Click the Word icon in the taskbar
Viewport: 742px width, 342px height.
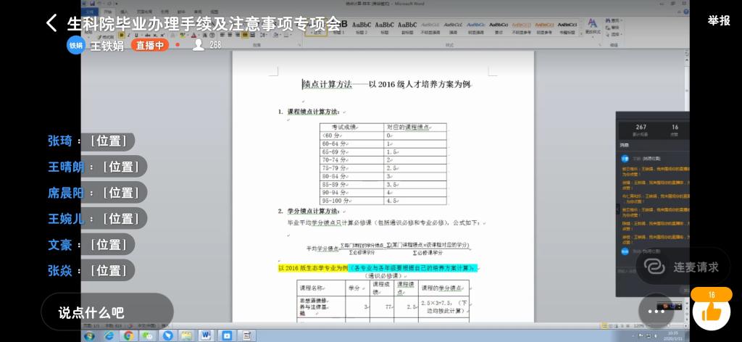pos(205,335)
